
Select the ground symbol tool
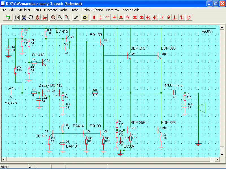click(x=114, y=17)
